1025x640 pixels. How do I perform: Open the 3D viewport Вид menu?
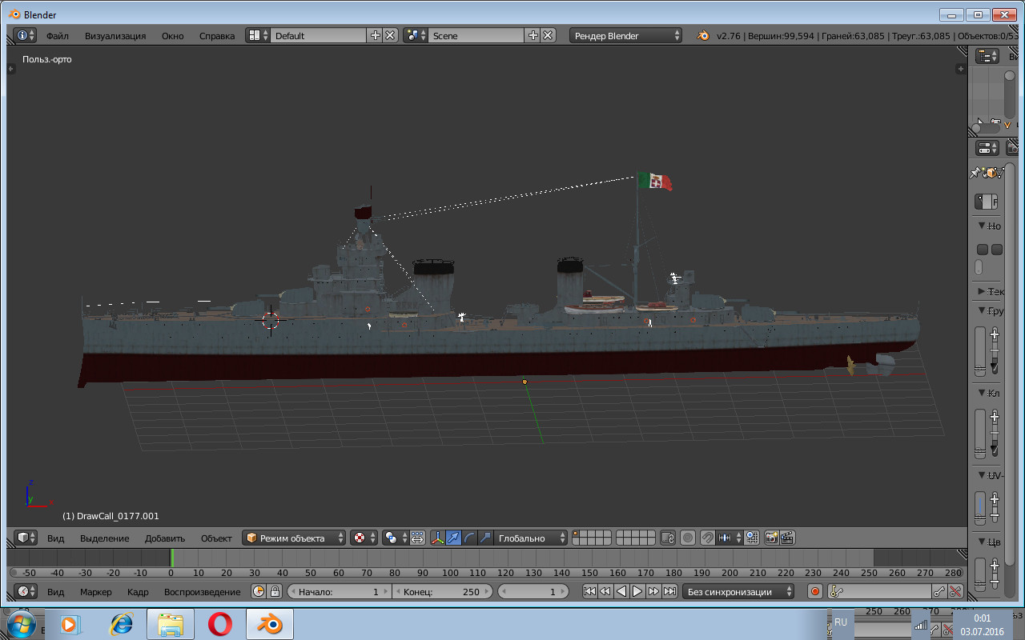(x=55, y=538)
